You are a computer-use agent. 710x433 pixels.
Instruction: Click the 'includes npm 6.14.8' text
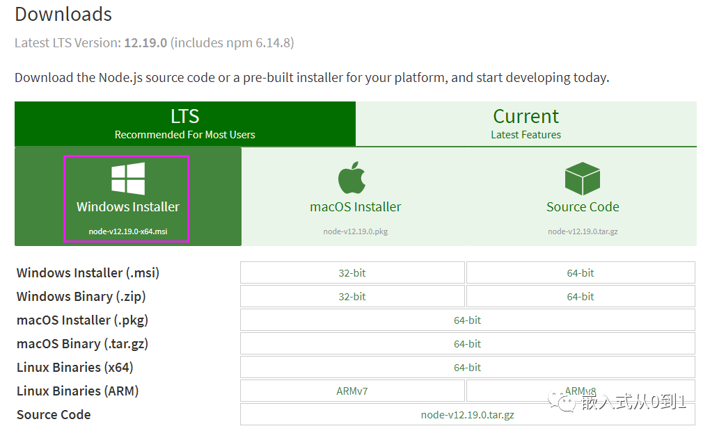click(232, 43)
